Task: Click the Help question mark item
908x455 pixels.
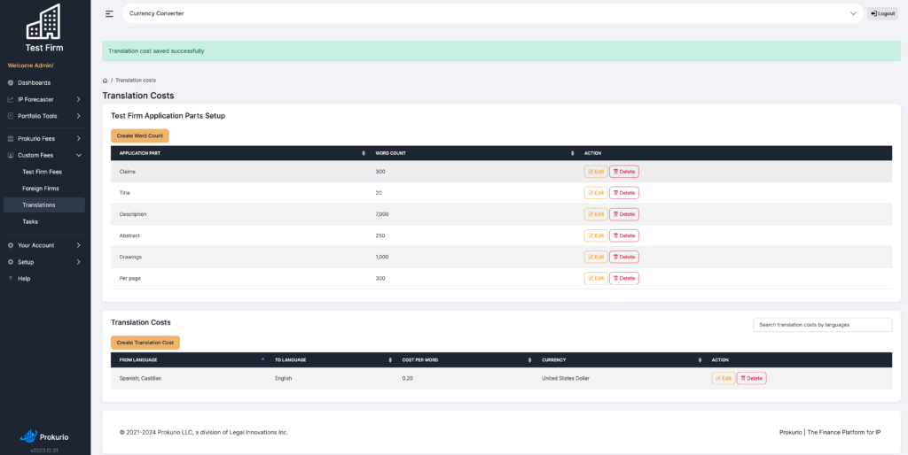Action: (x=24, y=279)
